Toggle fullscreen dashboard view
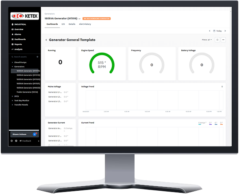The width and height of the screenshot is (239, 194). [217, 40]
